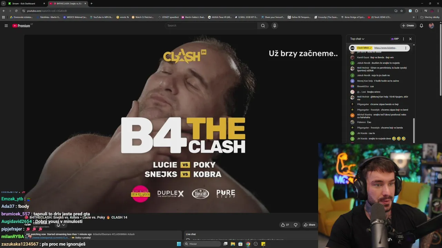Open pinned Clash MMA message options
442x248 pixels.
click(x=406, y=48)
